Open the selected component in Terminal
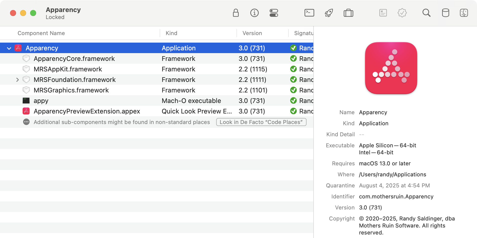The height and width of the screenshot is (238, 477). click(x=309, y=13)
